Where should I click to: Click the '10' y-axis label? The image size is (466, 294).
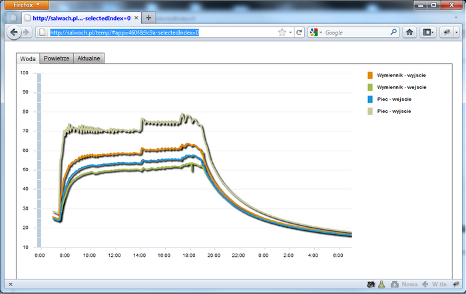[x=25, y=247]
